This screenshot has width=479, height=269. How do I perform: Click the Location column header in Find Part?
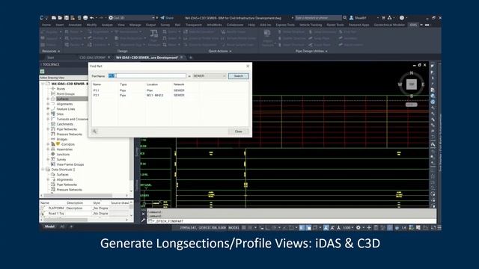click(152, 84)
